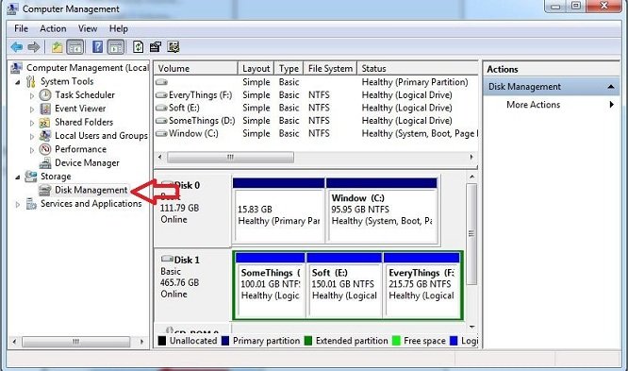Select the 15.83 GB primary partition block
628x371 pixels.
[279, 210]
